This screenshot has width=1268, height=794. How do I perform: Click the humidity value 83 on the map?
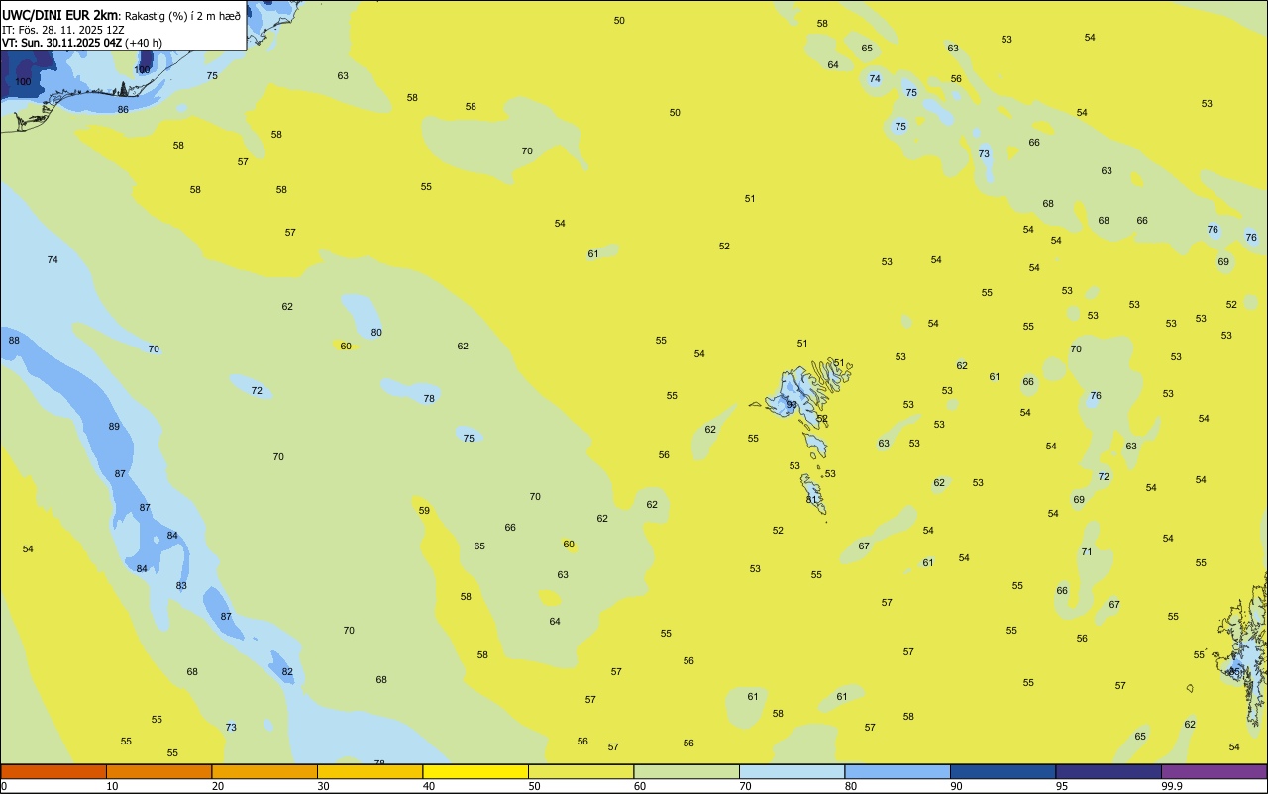[181, 585]
